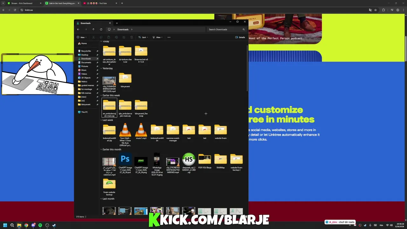The width and height of the screenshot is (407, 229).
Task: Open Desktop in the sidebar
Action: tap(85, 55)
